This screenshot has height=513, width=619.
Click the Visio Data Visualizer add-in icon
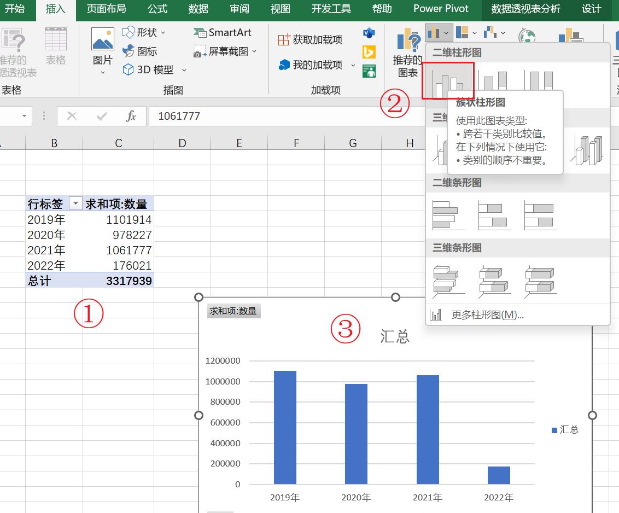(x=369, y=33)
